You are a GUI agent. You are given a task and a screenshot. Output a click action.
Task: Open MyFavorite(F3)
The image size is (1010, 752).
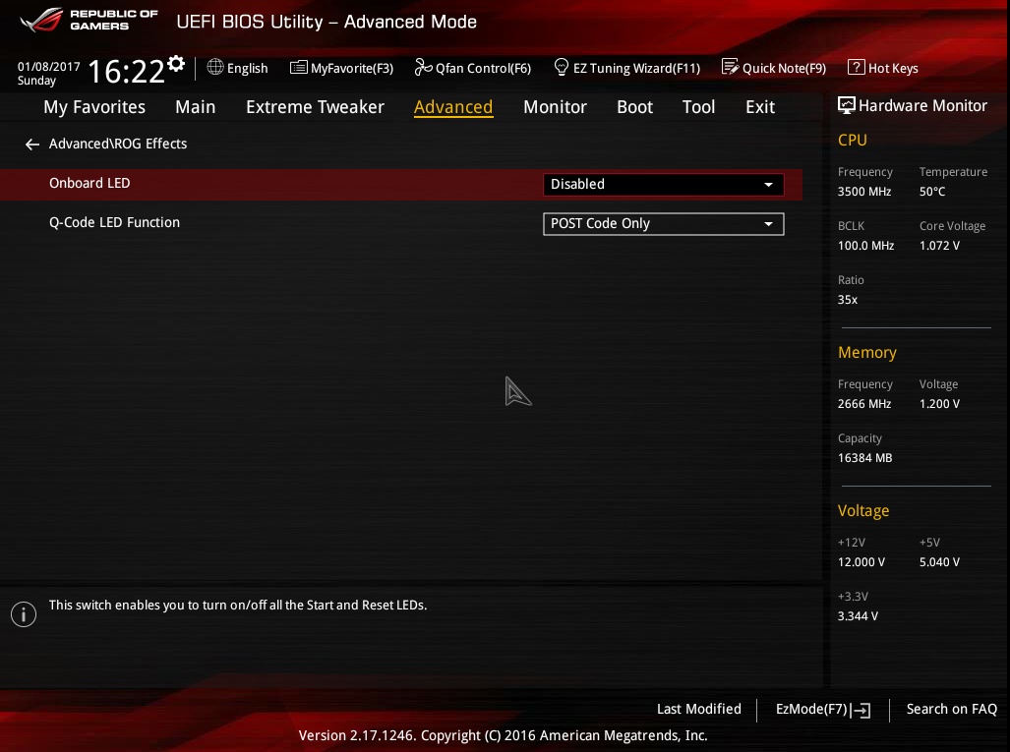point(342,68)
